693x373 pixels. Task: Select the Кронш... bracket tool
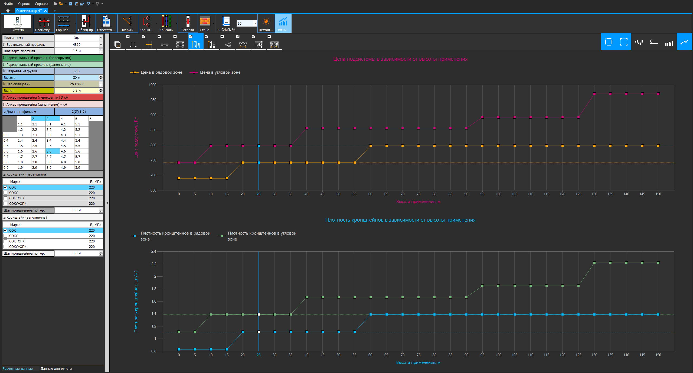click(146, 23)
